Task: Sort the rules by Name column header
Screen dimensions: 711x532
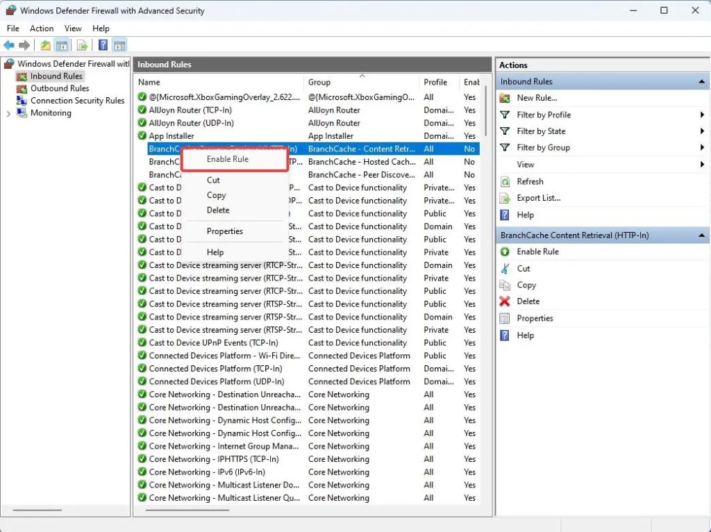Action: [219, 82]
